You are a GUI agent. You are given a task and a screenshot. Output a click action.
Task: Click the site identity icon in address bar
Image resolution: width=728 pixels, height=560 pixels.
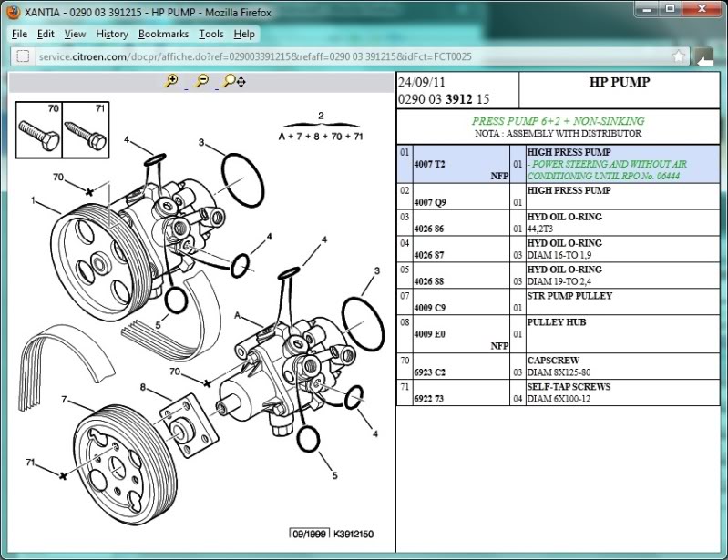click(x=23, y=56)
